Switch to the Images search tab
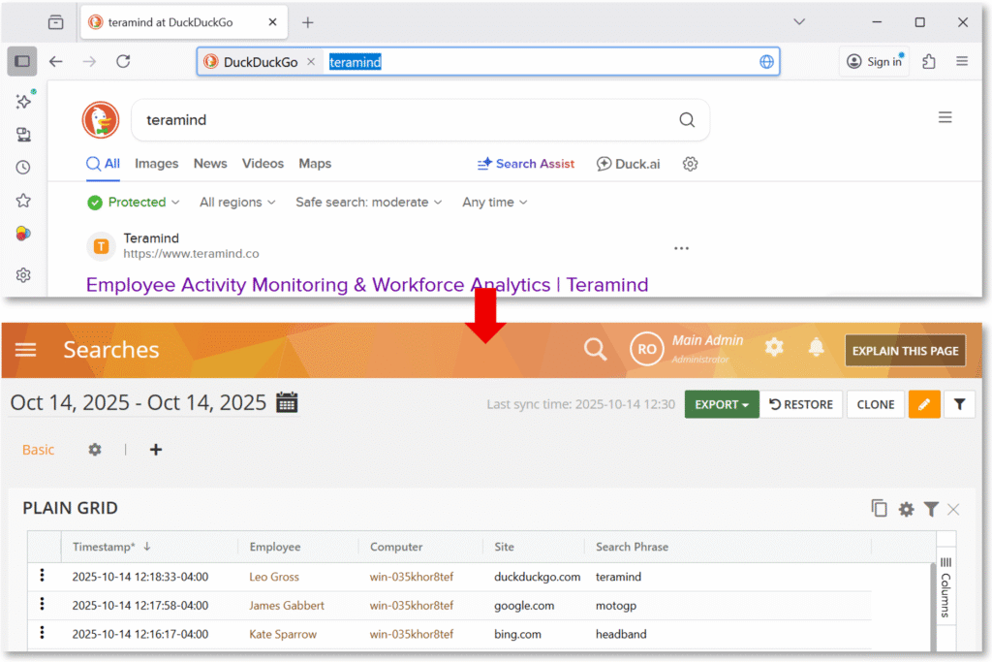The image size is (992, 662). click(156, 163)
